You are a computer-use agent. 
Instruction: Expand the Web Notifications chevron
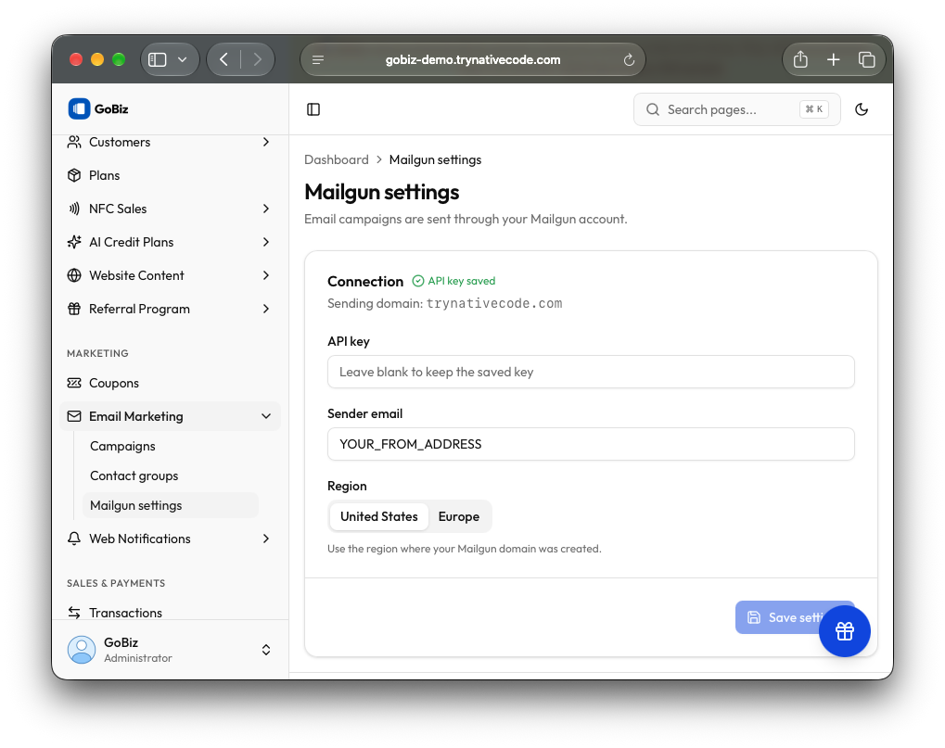point(266,539)
